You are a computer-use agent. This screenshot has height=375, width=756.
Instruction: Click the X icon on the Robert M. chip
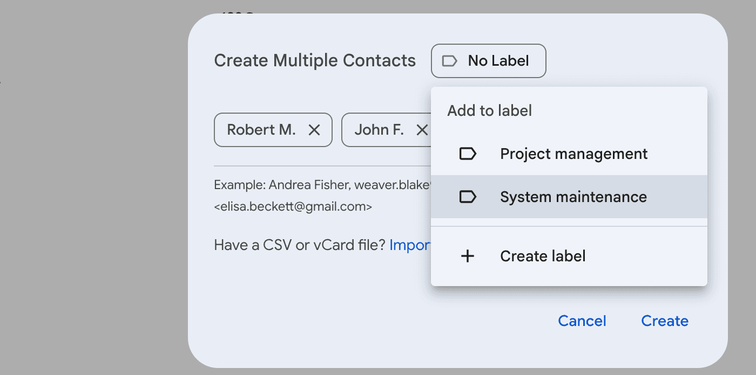pos(315,129)
